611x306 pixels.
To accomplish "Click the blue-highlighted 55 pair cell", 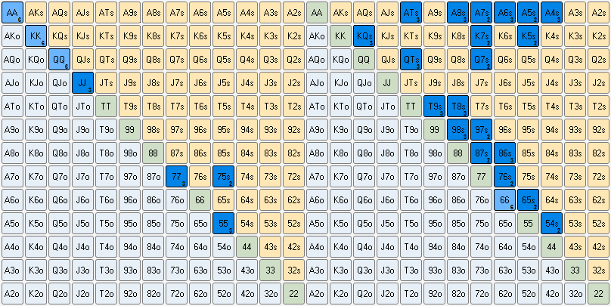I will [x=223, y=224].
